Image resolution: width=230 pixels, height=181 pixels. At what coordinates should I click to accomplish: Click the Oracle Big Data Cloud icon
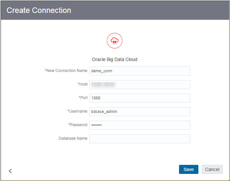pos(115,41)
